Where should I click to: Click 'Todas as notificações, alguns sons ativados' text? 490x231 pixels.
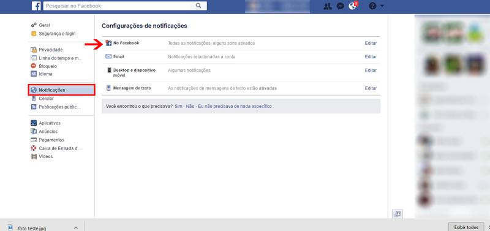tap(211, 43)
